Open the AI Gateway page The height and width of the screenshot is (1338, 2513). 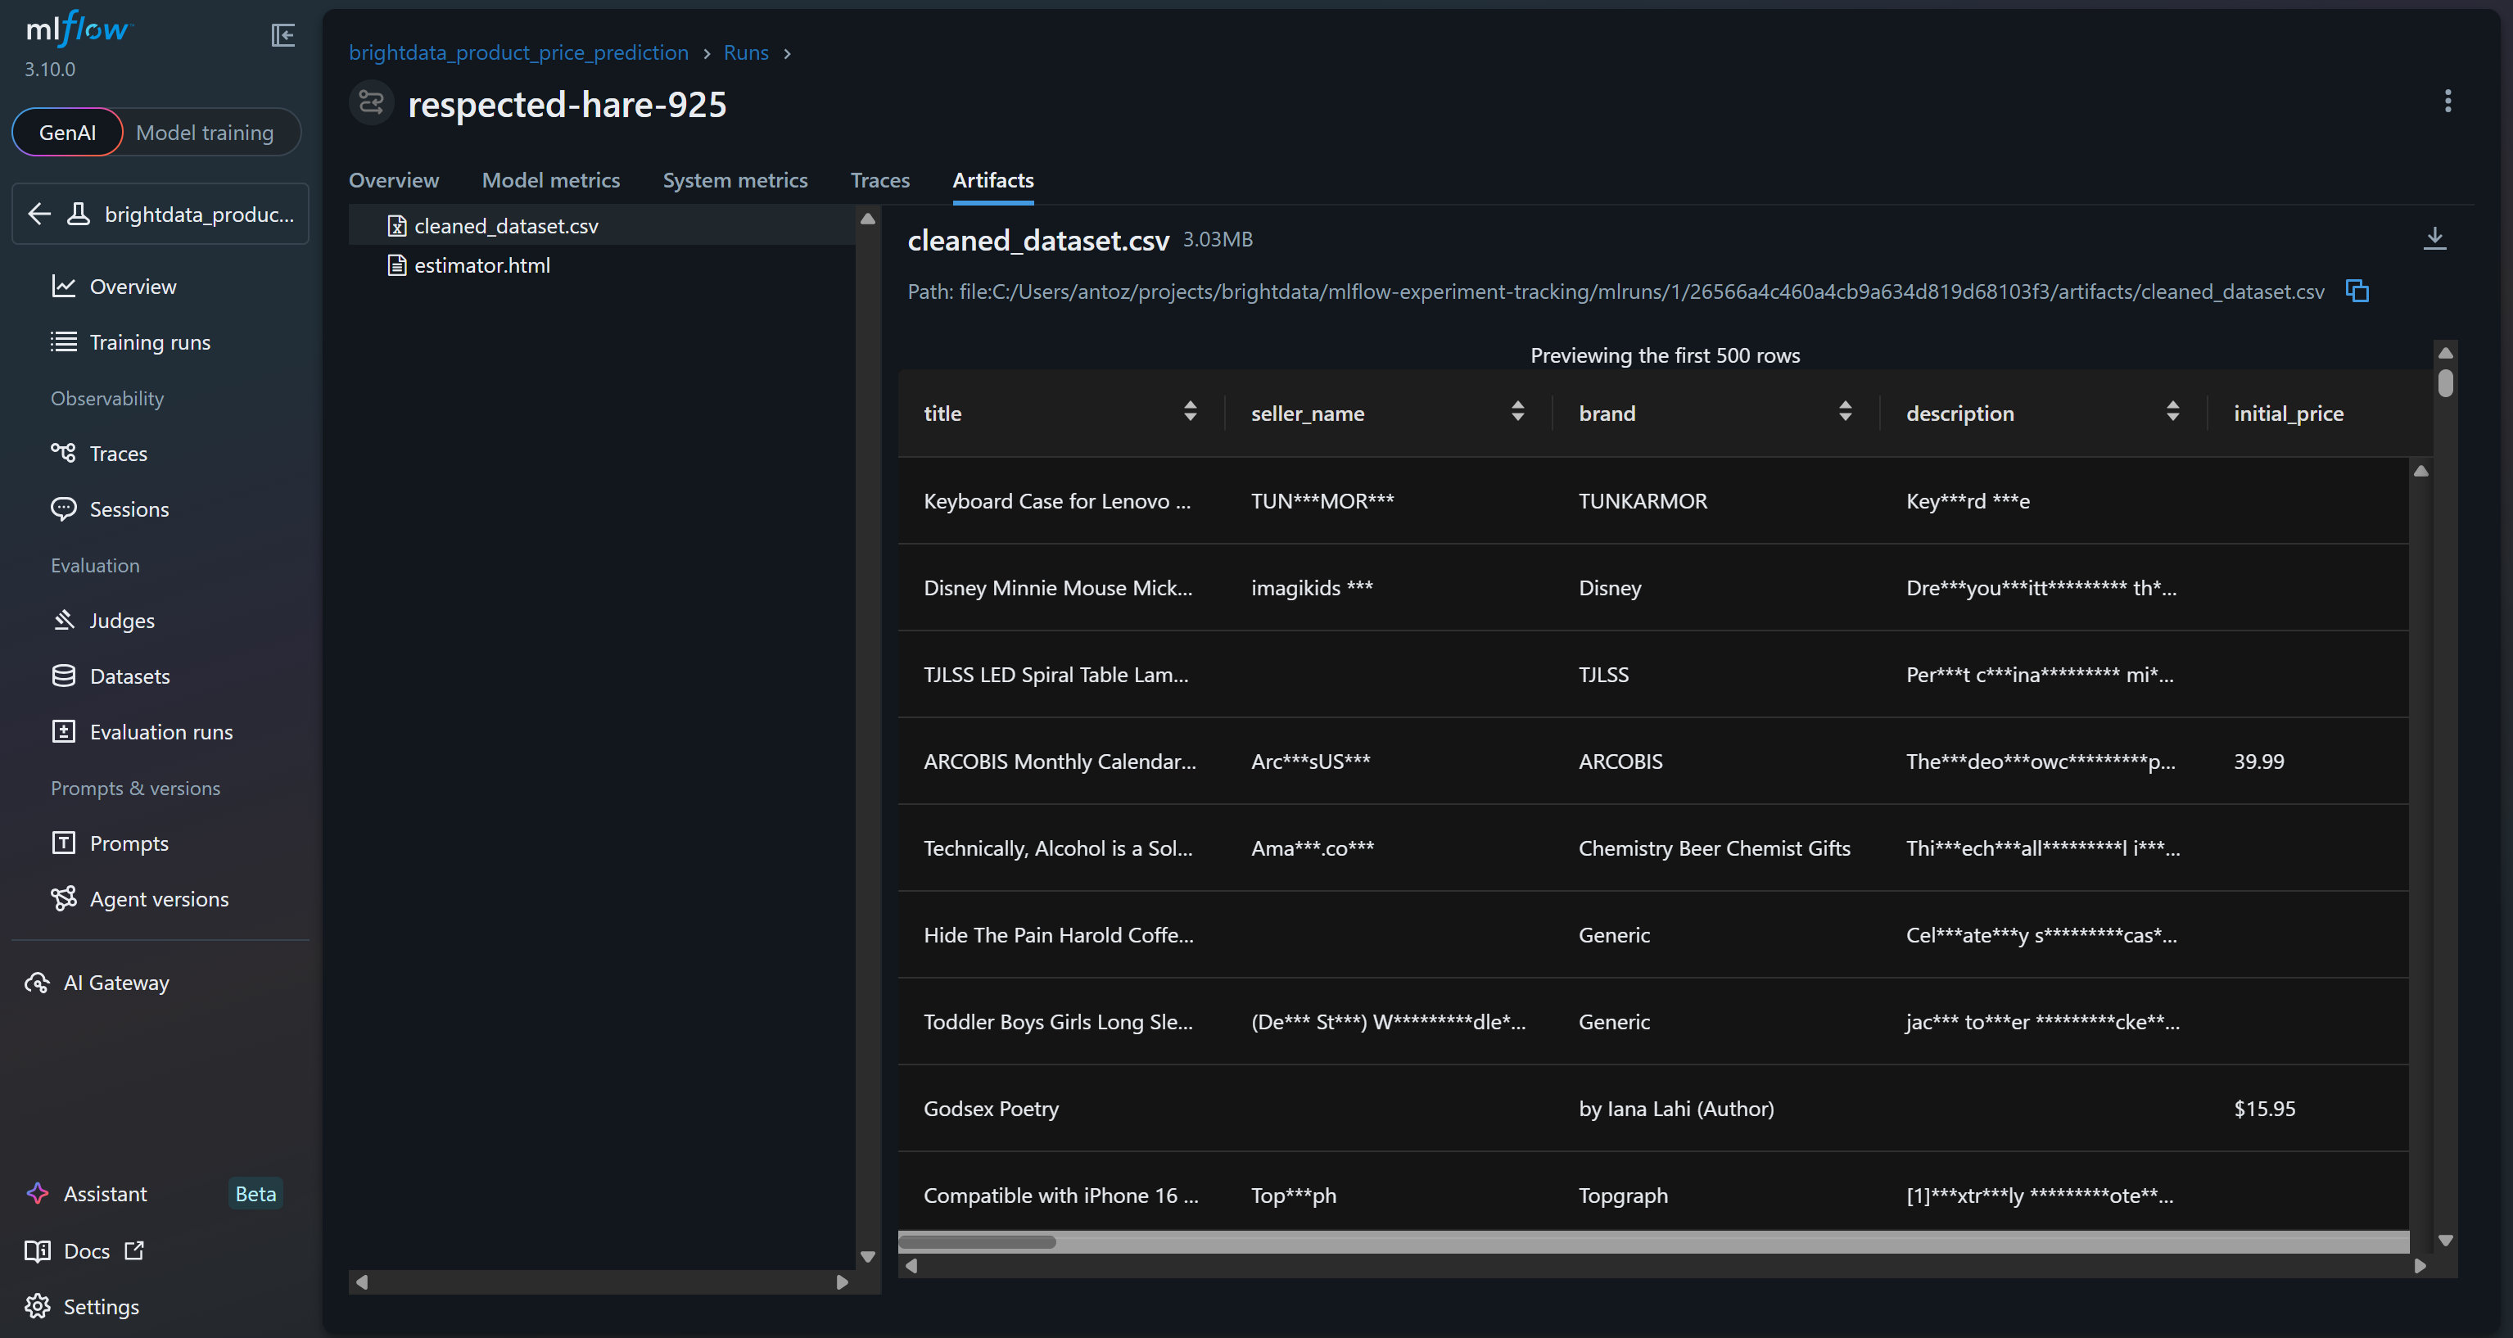(114, 982)
